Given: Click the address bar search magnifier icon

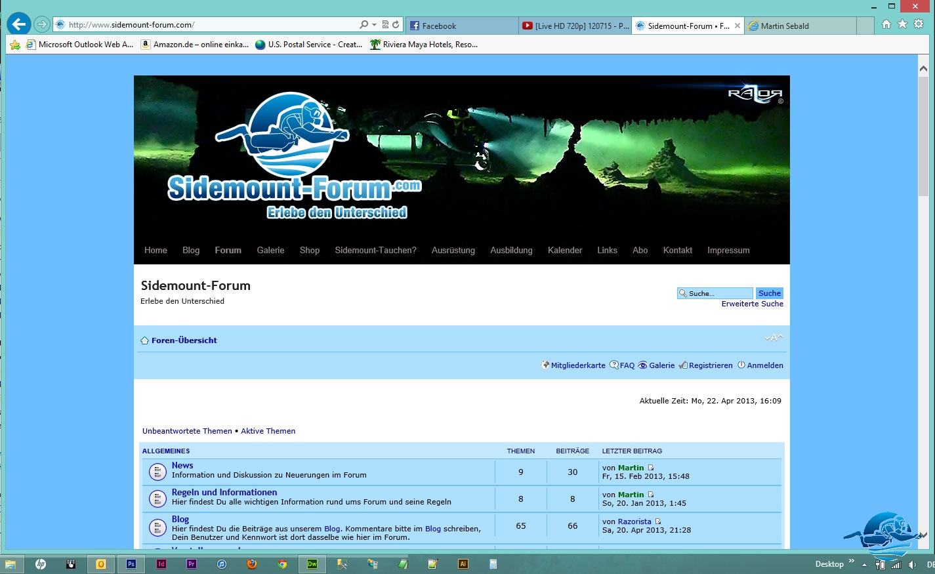Looking at the screenshot, I should coord(364,25).
